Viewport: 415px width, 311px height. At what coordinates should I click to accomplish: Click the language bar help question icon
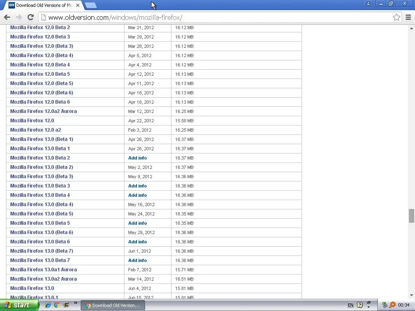click(360, 305)
